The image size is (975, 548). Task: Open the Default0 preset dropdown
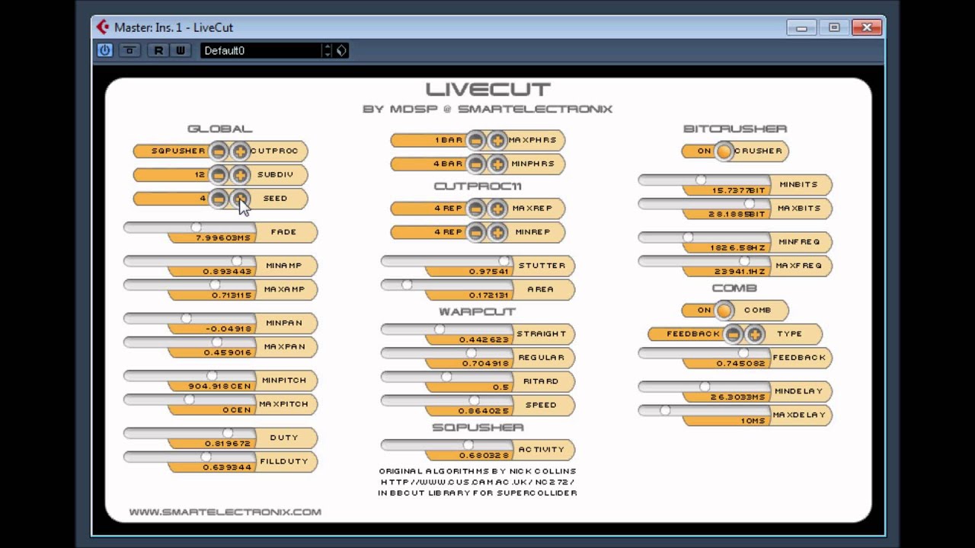coord(261,50)
